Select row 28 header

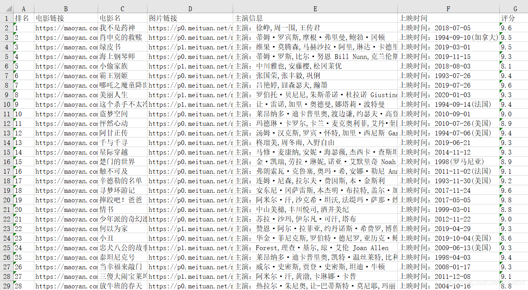[x=6, y=276]
